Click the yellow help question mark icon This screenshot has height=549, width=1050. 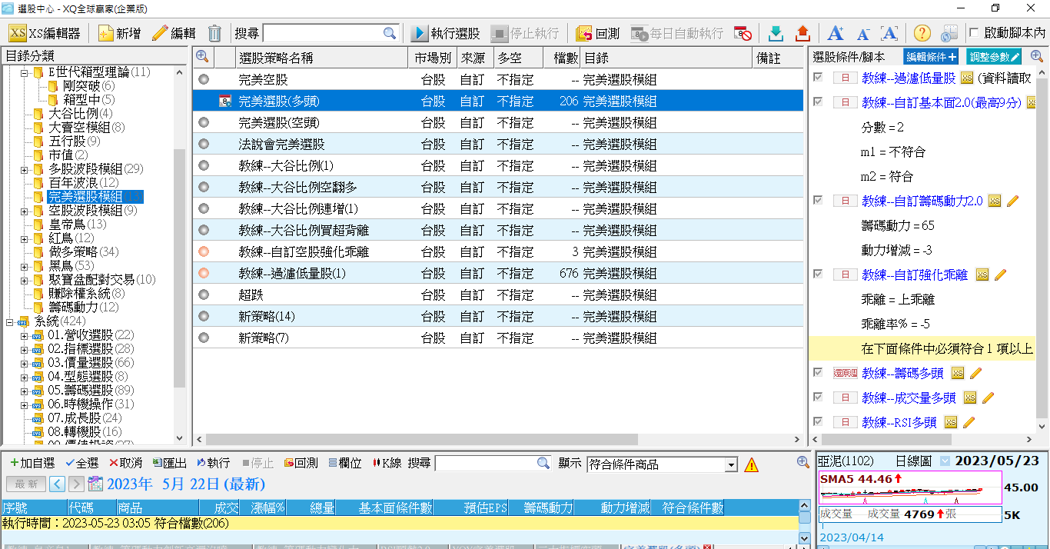point(922,33)
